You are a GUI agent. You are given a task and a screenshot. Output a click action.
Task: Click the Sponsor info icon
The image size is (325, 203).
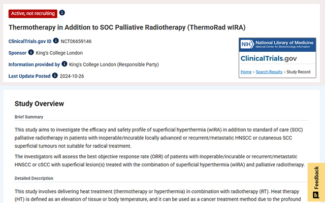(31, 52)
